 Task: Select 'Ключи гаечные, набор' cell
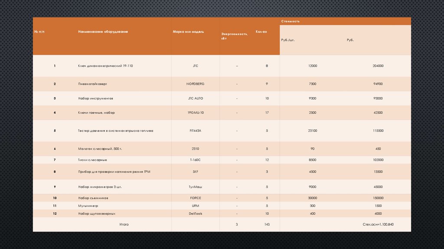tap(96, 112)
